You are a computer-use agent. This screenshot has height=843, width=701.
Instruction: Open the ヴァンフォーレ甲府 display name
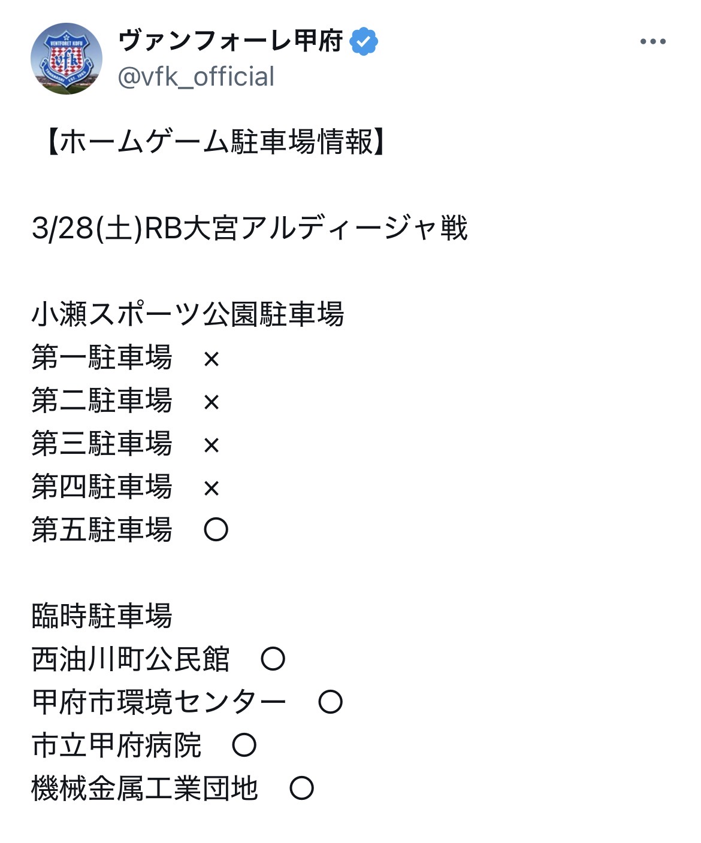click(231, 41)
